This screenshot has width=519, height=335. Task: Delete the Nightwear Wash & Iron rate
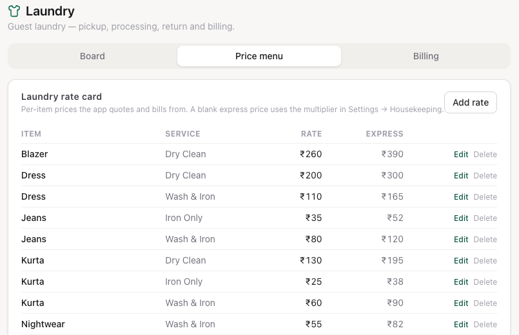click(x=485, y=325)
